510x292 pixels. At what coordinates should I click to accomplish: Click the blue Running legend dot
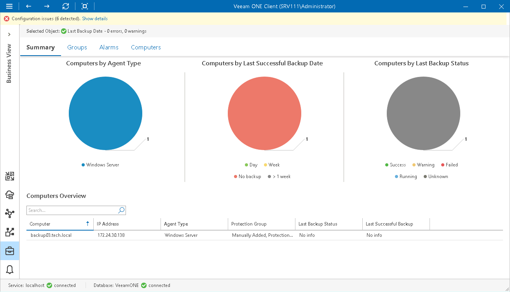click(x=396, y=177)
